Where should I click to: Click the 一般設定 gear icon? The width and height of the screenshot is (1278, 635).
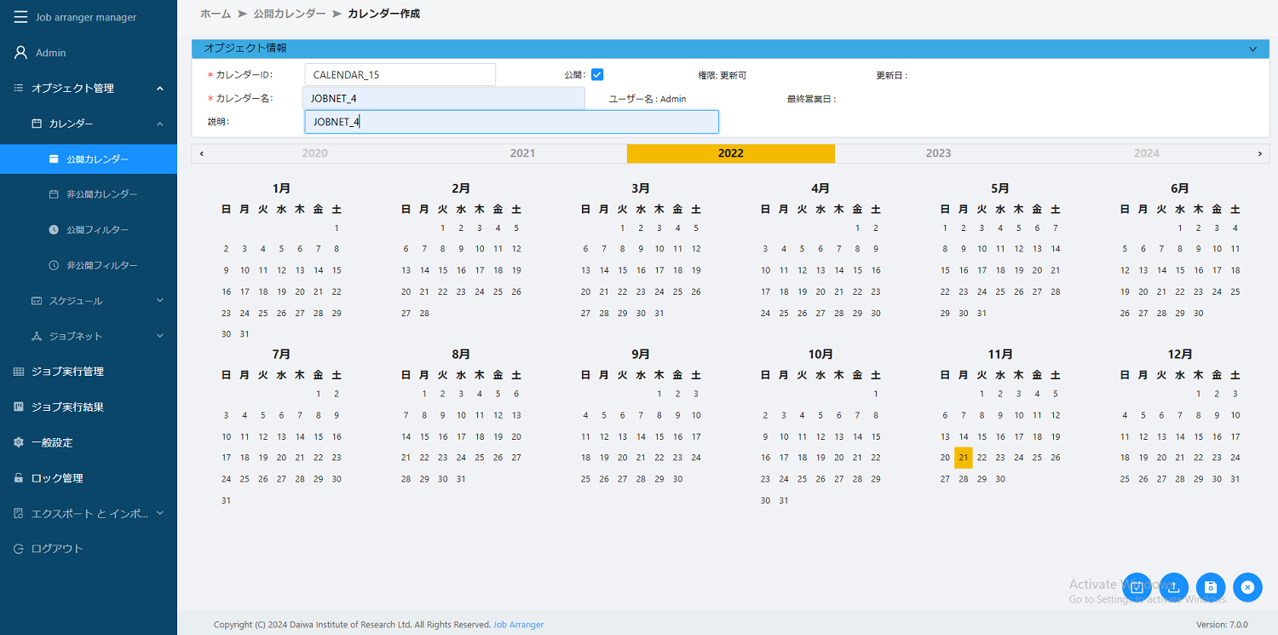click(19, 442)
